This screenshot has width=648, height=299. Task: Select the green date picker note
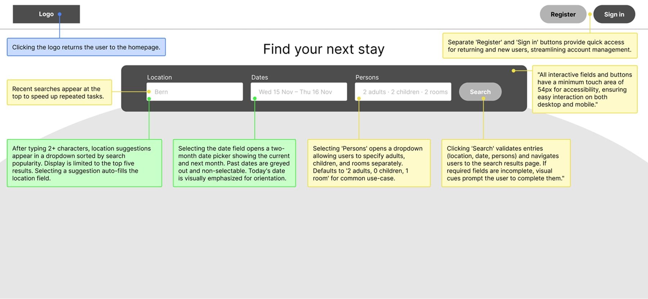(x=234, y=163)
